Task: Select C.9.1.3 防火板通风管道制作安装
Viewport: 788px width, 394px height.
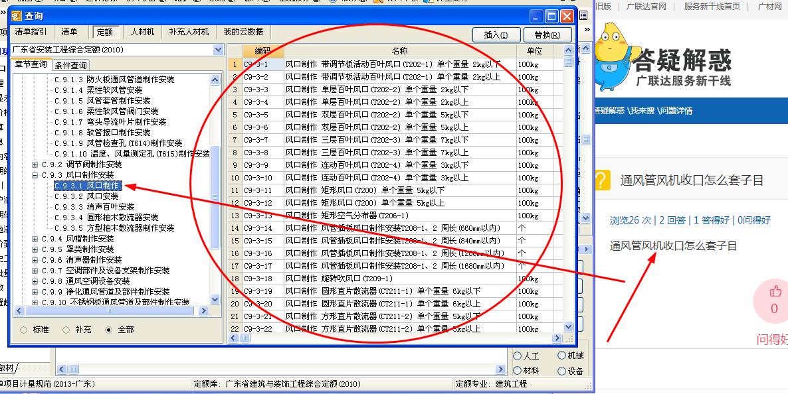Action: tap(114, 80)
